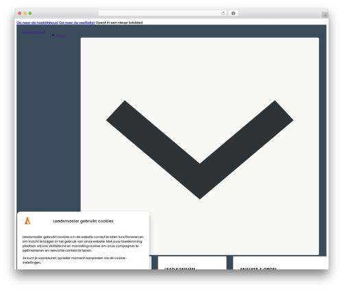Screen dimensions: 343x290
Task: Click the 'Opent in een nieuw tabblad' text
Action: coord(119,23)
